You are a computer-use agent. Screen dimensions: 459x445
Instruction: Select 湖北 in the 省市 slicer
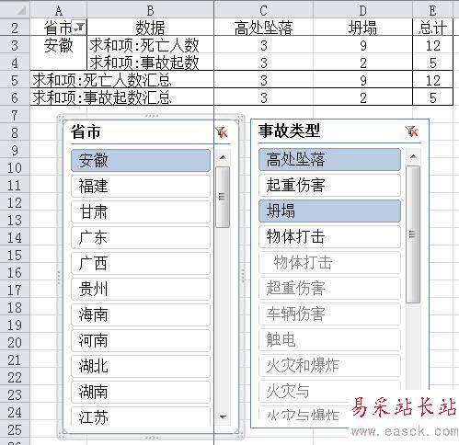click(x=141, y=366)
